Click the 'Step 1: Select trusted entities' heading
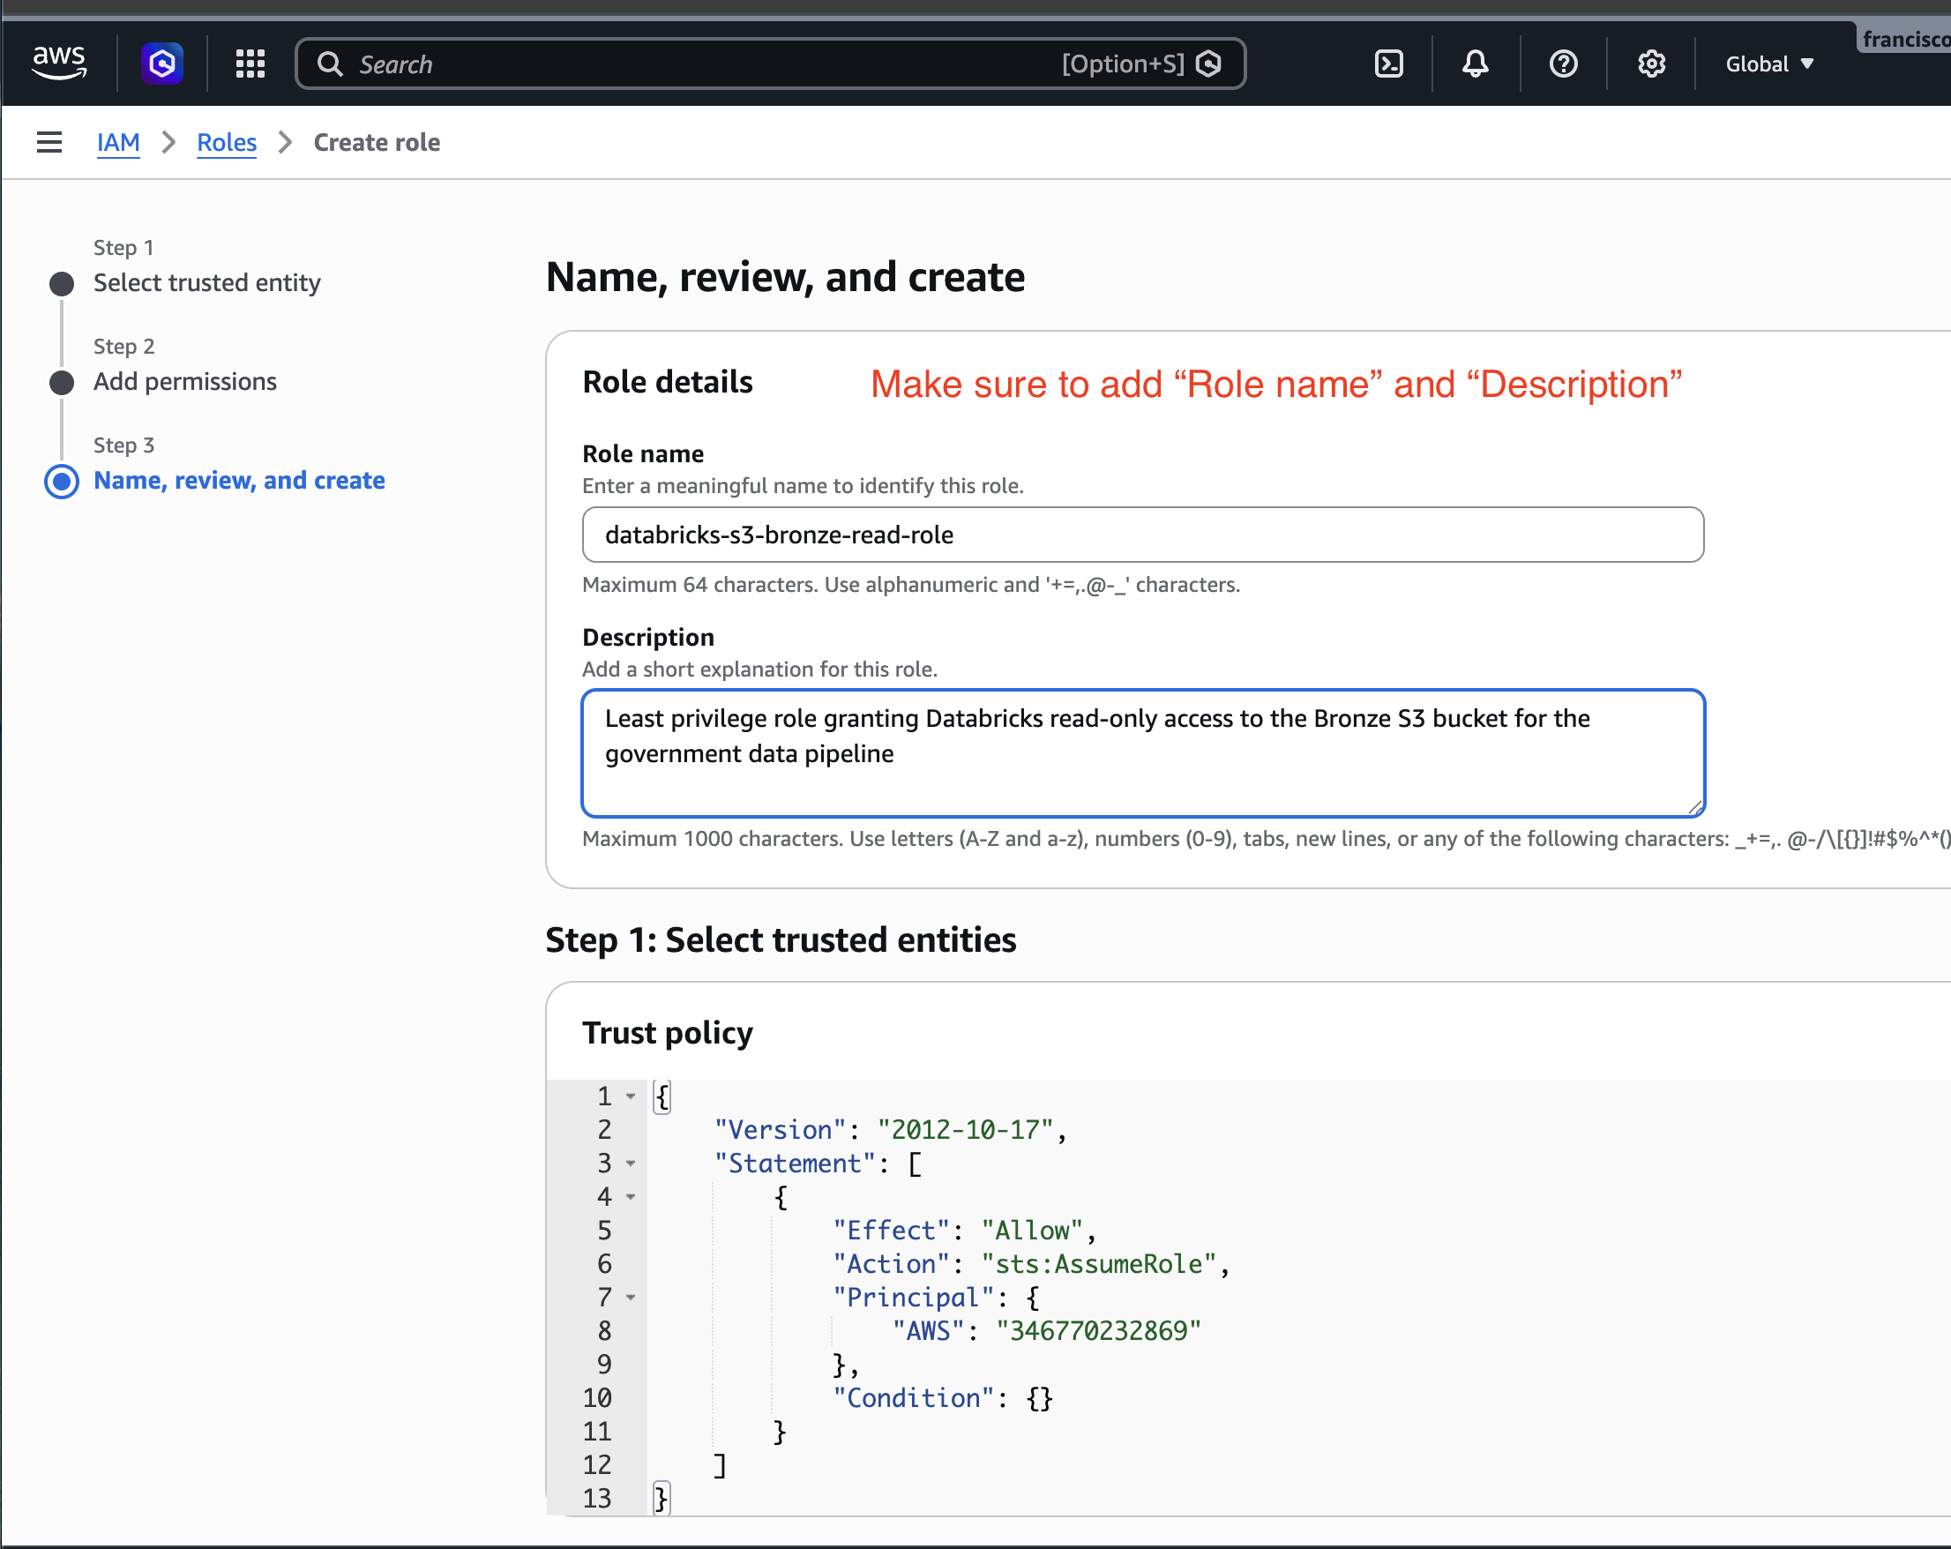1951x1549 pixels. [781, 939]
